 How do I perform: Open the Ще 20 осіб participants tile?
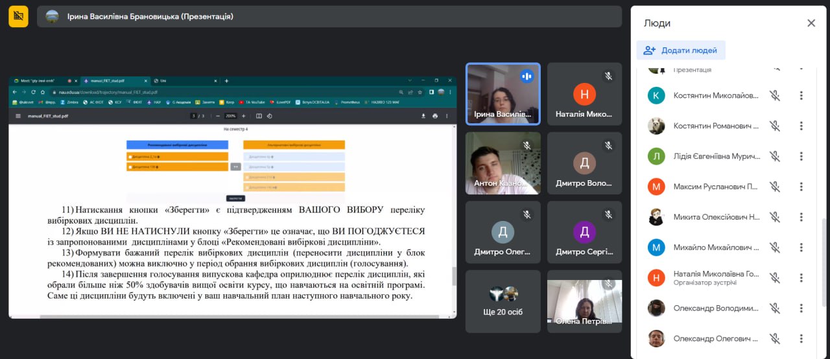503,301
